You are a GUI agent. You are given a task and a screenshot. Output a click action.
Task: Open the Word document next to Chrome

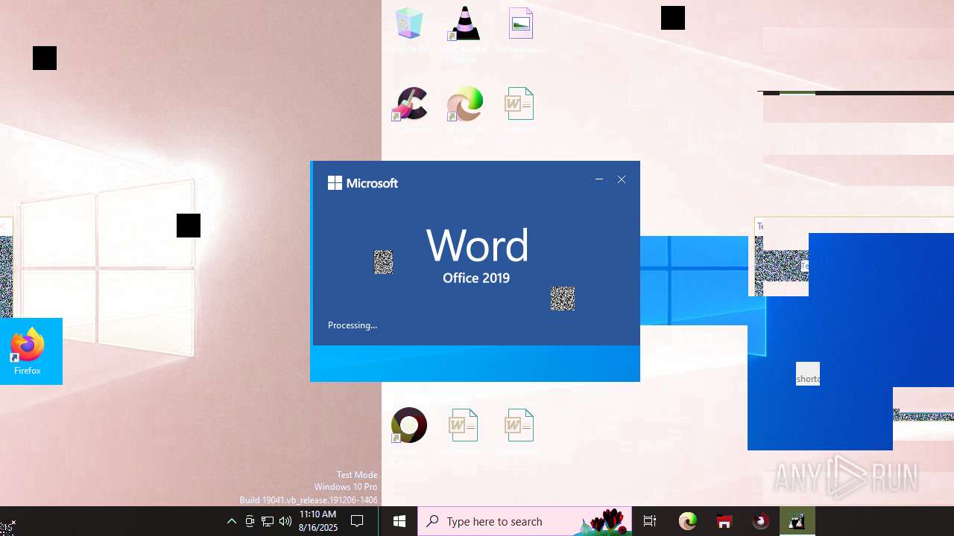tap(463, 432)
